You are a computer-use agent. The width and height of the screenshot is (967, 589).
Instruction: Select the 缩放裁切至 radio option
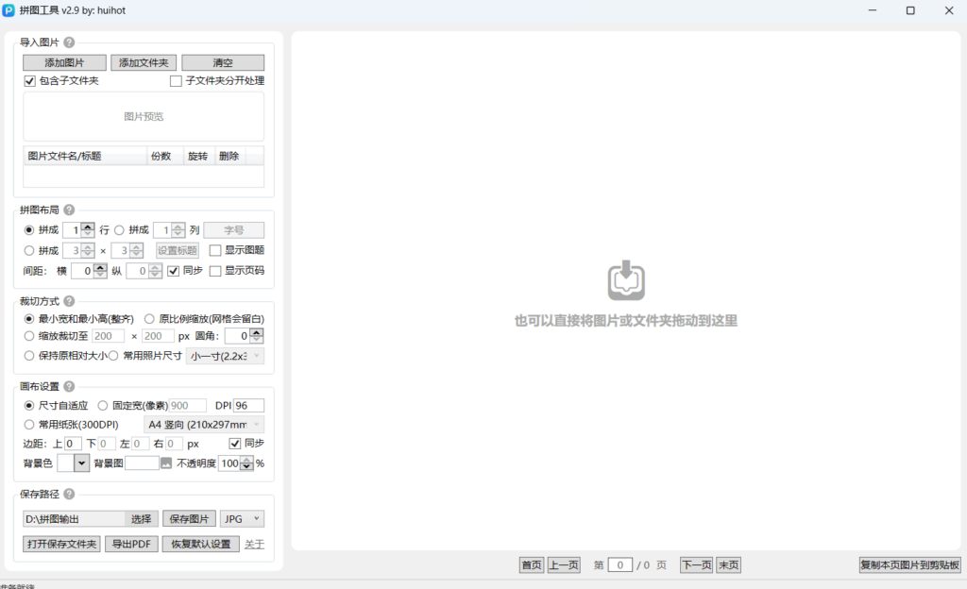tap(29, 336)
